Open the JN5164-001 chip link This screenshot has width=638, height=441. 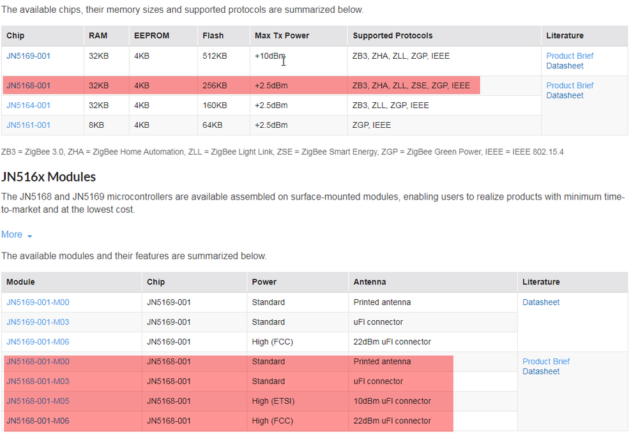tap(28, 105)
